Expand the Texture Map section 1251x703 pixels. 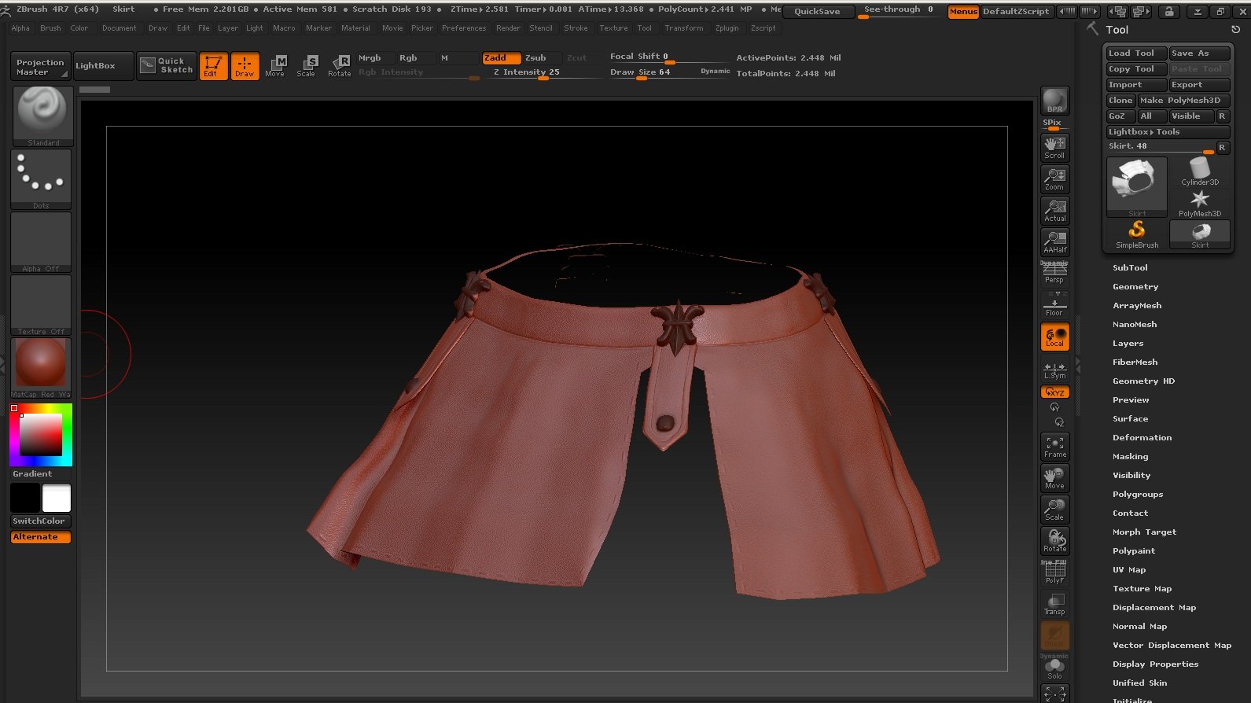coord(1142,589)
